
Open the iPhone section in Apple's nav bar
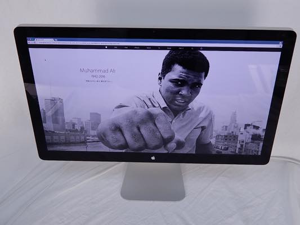(x=137, y=48)
